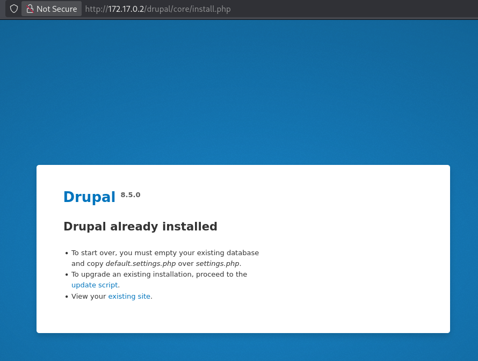Click the 'To start over' bullet text
This screenshot has width=478, height=361.
pyautogui.click(x=165, y=252)
